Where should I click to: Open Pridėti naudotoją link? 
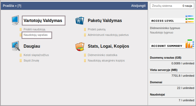pos(34,30)
